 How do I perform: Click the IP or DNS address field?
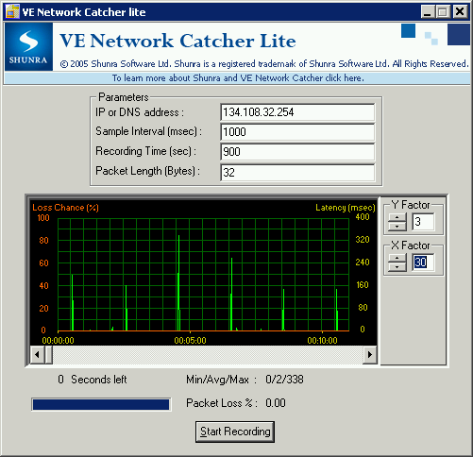tap(297, 112)
